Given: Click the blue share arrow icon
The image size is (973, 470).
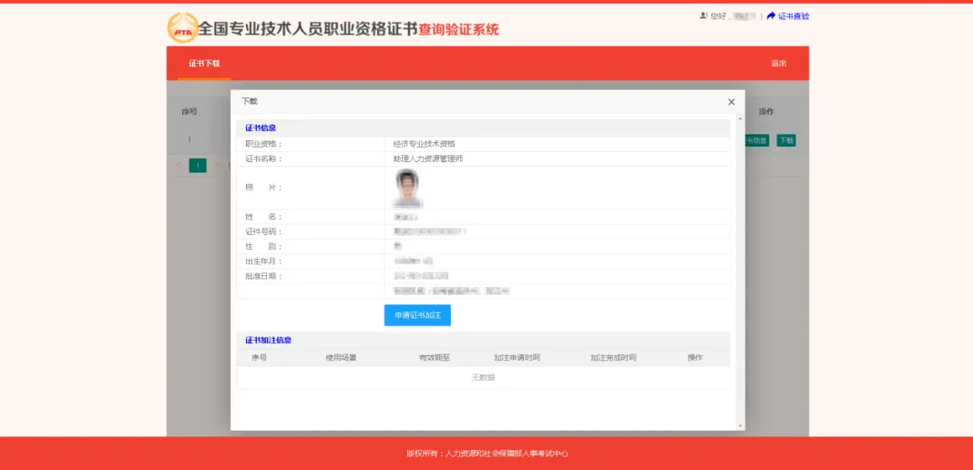Looking at the screenshot, I should click(x=771, y=15).
